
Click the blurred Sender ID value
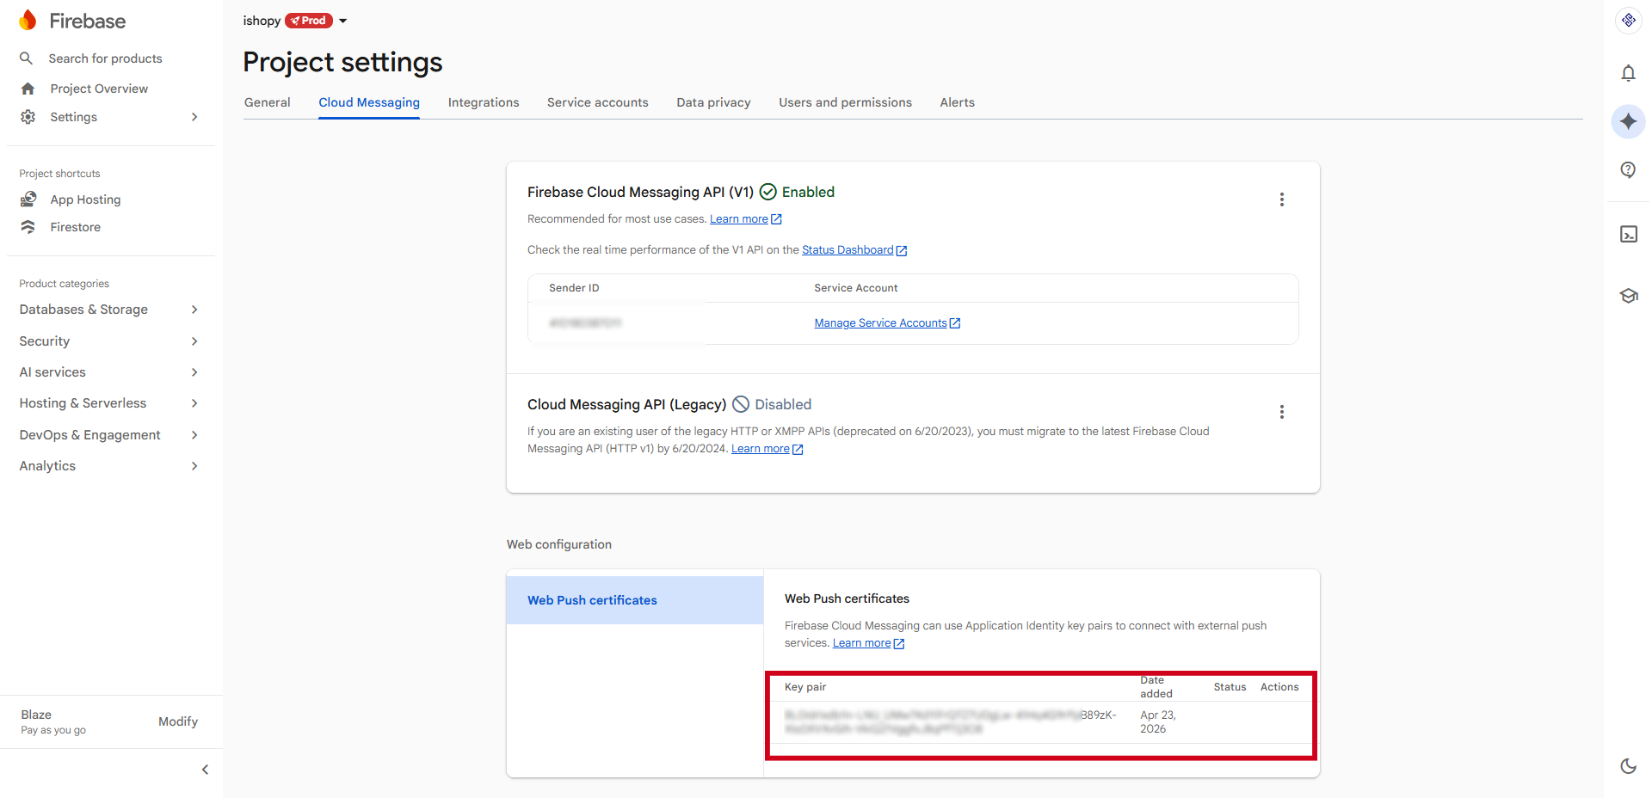(x=585, y=323)
